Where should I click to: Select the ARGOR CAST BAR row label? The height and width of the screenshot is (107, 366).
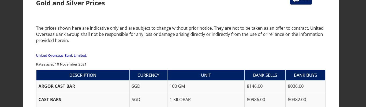(57, 86)
